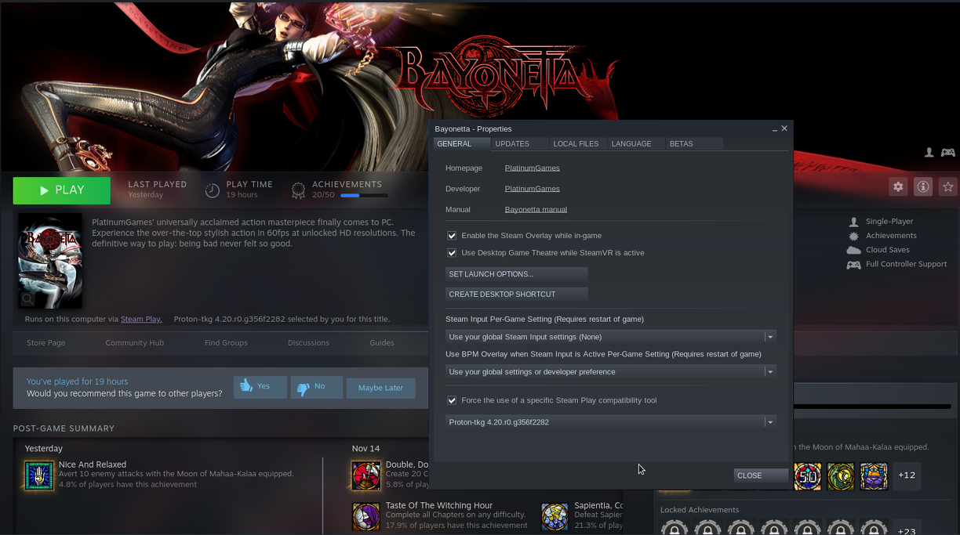Open the Proton-tkg compatibility tool dropdown

[611, 422]
